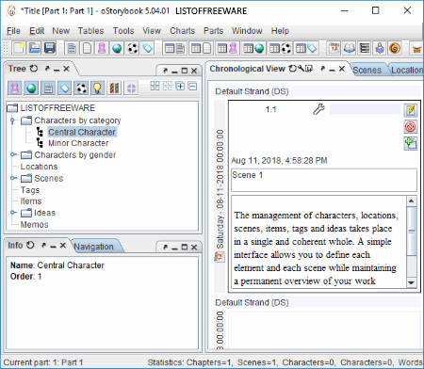Toggle ideas lightbulb filter in Tree panel
Viewport: 424px width, 369px height.
97,88
